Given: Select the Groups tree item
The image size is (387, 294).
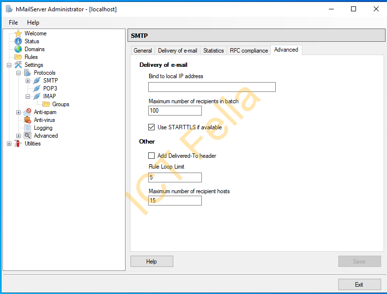Looking at the screenshot, I should [x=61, y=104].
